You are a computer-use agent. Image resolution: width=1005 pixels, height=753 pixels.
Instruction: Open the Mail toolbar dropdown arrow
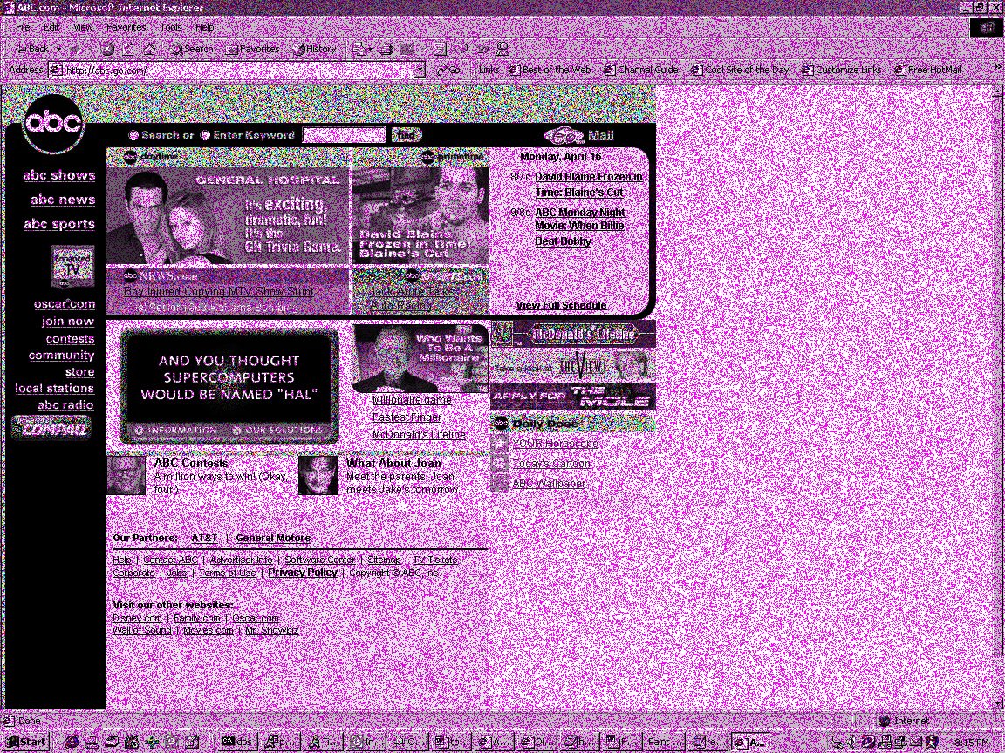tap(371, 49)
